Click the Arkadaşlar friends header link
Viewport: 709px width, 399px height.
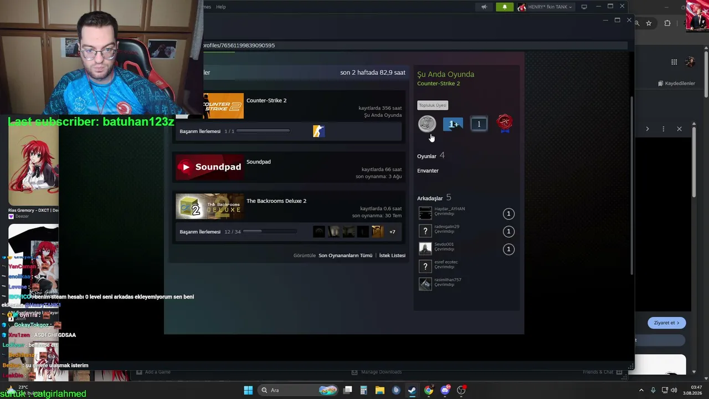point(434,198)
